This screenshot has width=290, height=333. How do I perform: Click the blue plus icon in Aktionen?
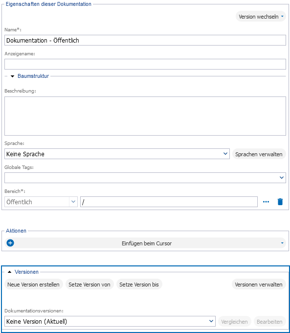coord(10,243)
